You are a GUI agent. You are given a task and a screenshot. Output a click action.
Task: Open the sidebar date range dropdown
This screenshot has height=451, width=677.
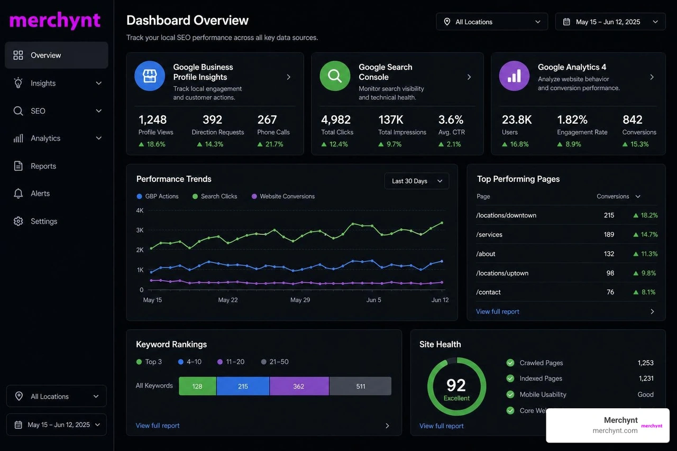click(x=57, y=425)
